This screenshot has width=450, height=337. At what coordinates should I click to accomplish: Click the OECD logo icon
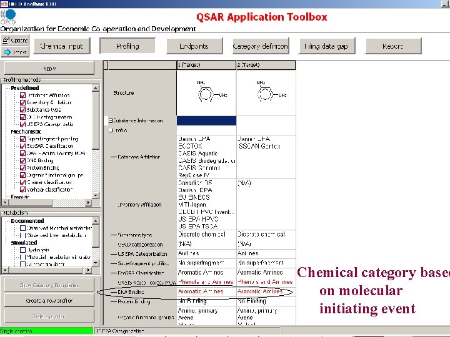click(8, 17)
